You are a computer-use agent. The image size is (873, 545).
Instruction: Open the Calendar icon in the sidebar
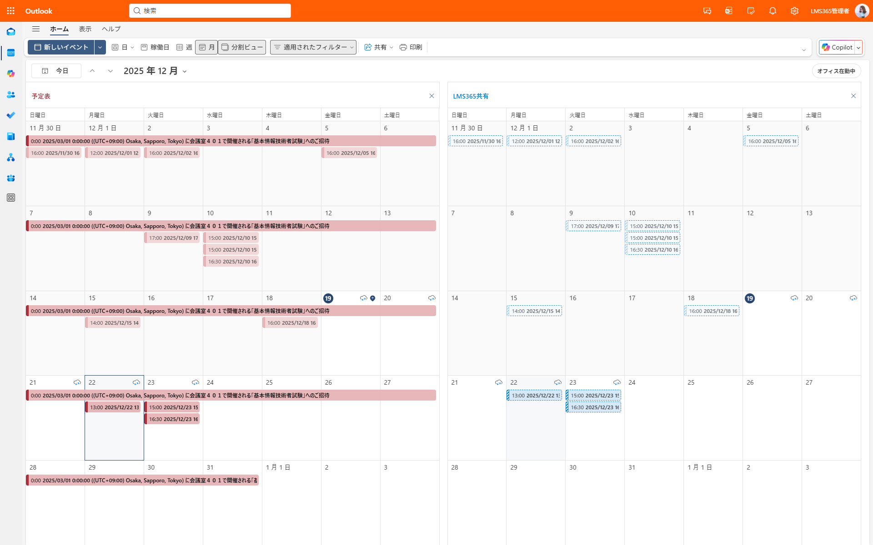(x=11, y=53)
